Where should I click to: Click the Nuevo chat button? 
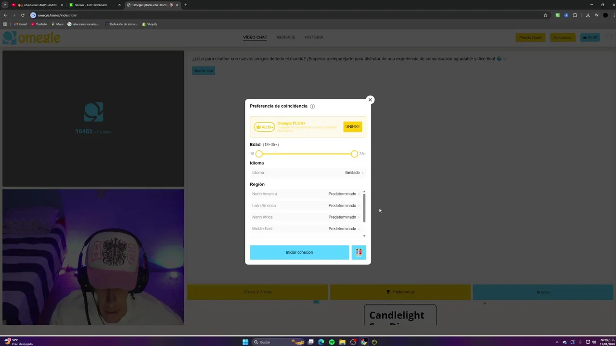pyautogui.click(x=204, y=71)
